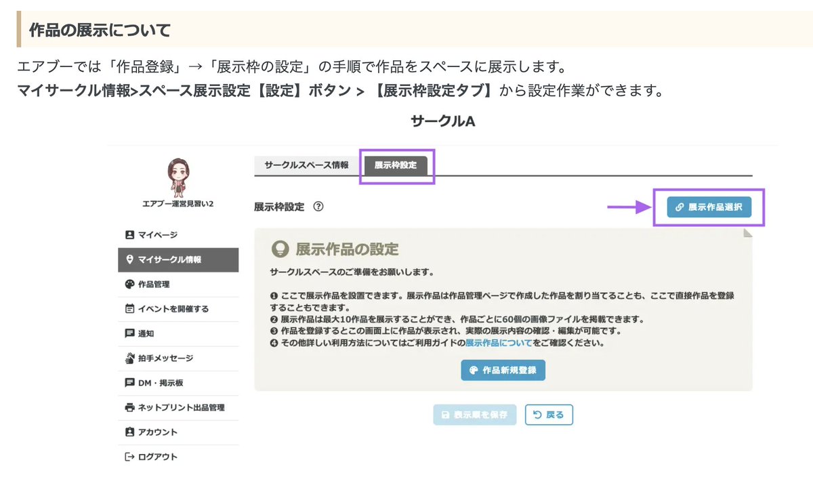Click the 展示作品の設定 panel title

(347, 249)
